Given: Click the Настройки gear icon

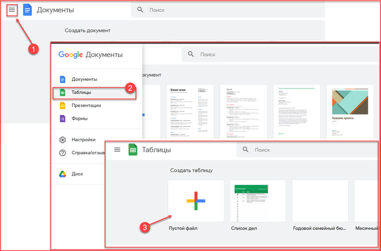Looking at the screenshot, I should (x=63, y=140).
